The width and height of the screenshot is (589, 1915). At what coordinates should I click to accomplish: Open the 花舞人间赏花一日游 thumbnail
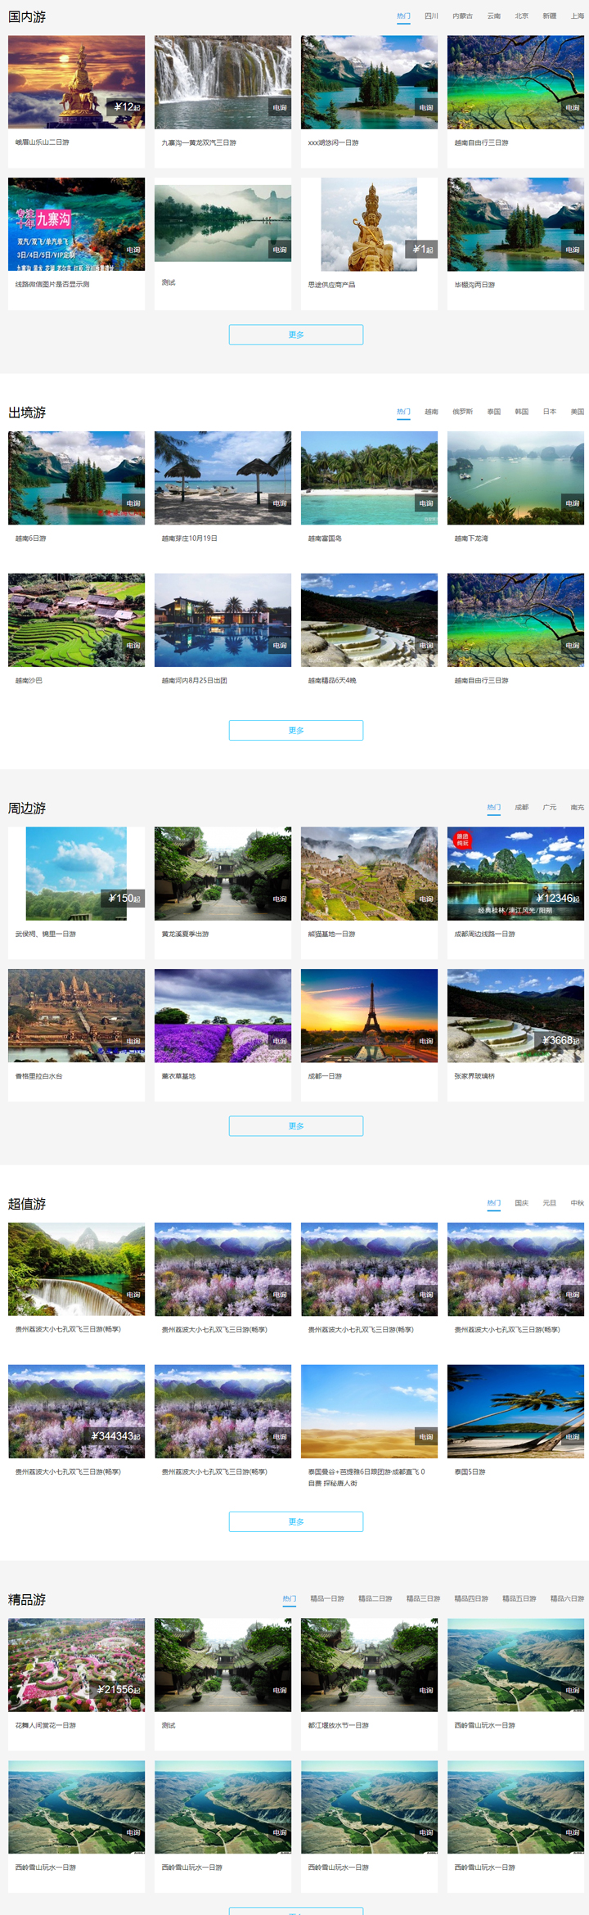[x=76, y=1665]
